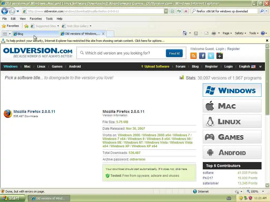Image resolution: width=270 pixels, height=202 pixels.
Task: Open the recent pages dropdown arrow
Action: point(18,11)
